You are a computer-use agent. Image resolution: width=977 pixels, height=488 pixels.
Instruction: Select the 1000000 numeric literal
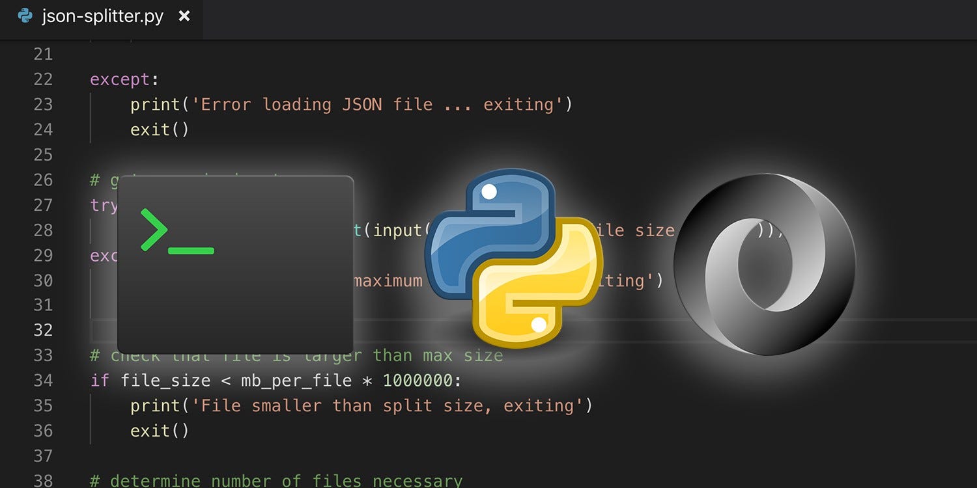pyautogui.click(x=420, y=380)
